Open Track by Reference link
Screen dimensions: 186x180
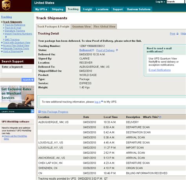15,25
